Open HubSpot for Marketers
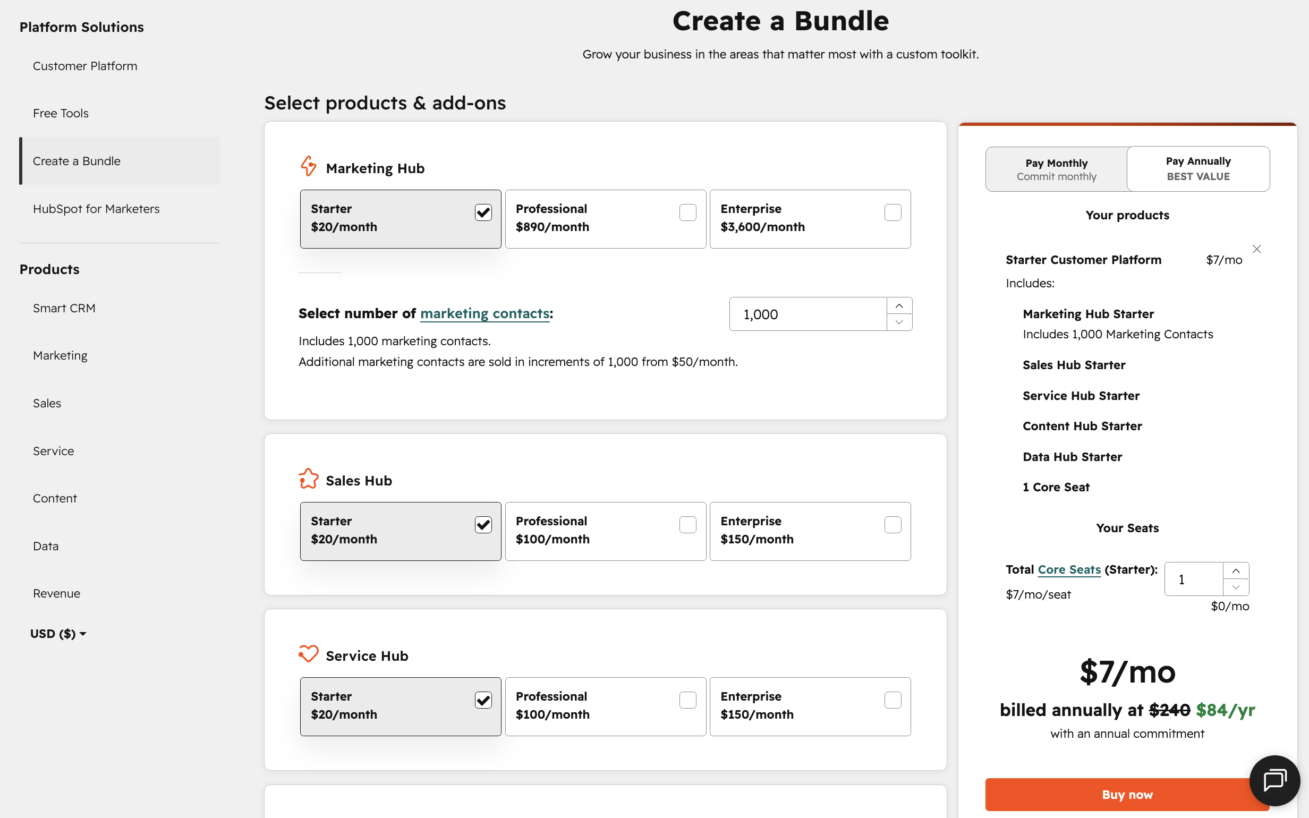 pyautogui.click(x=96, y=209)
